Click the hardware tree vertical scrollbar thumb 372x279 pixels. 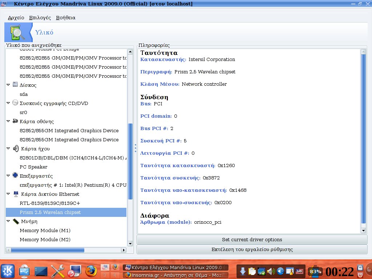pos(130,161)
